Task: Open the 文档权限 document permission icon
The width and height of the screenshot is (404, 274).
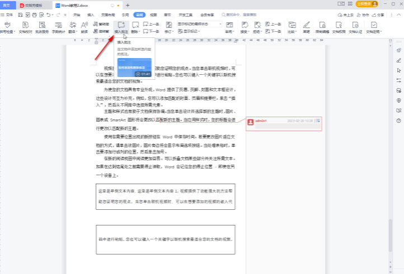Action: (339, 25)
